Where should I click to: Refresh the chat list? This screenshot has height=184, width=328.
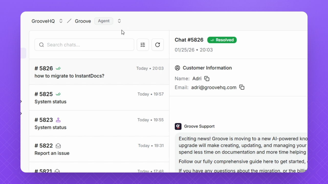[158, 45]
